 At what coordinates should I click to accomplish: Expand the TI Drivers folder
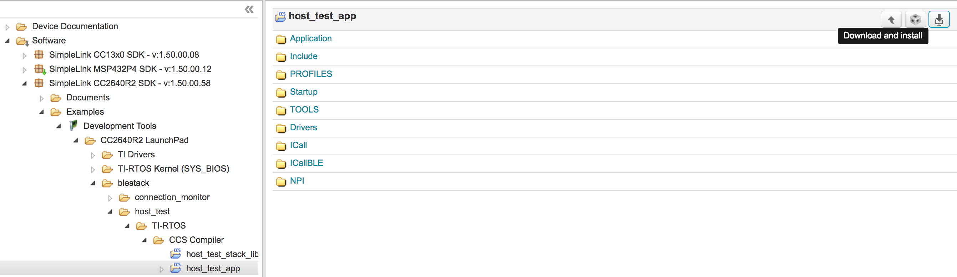[92, 155]
